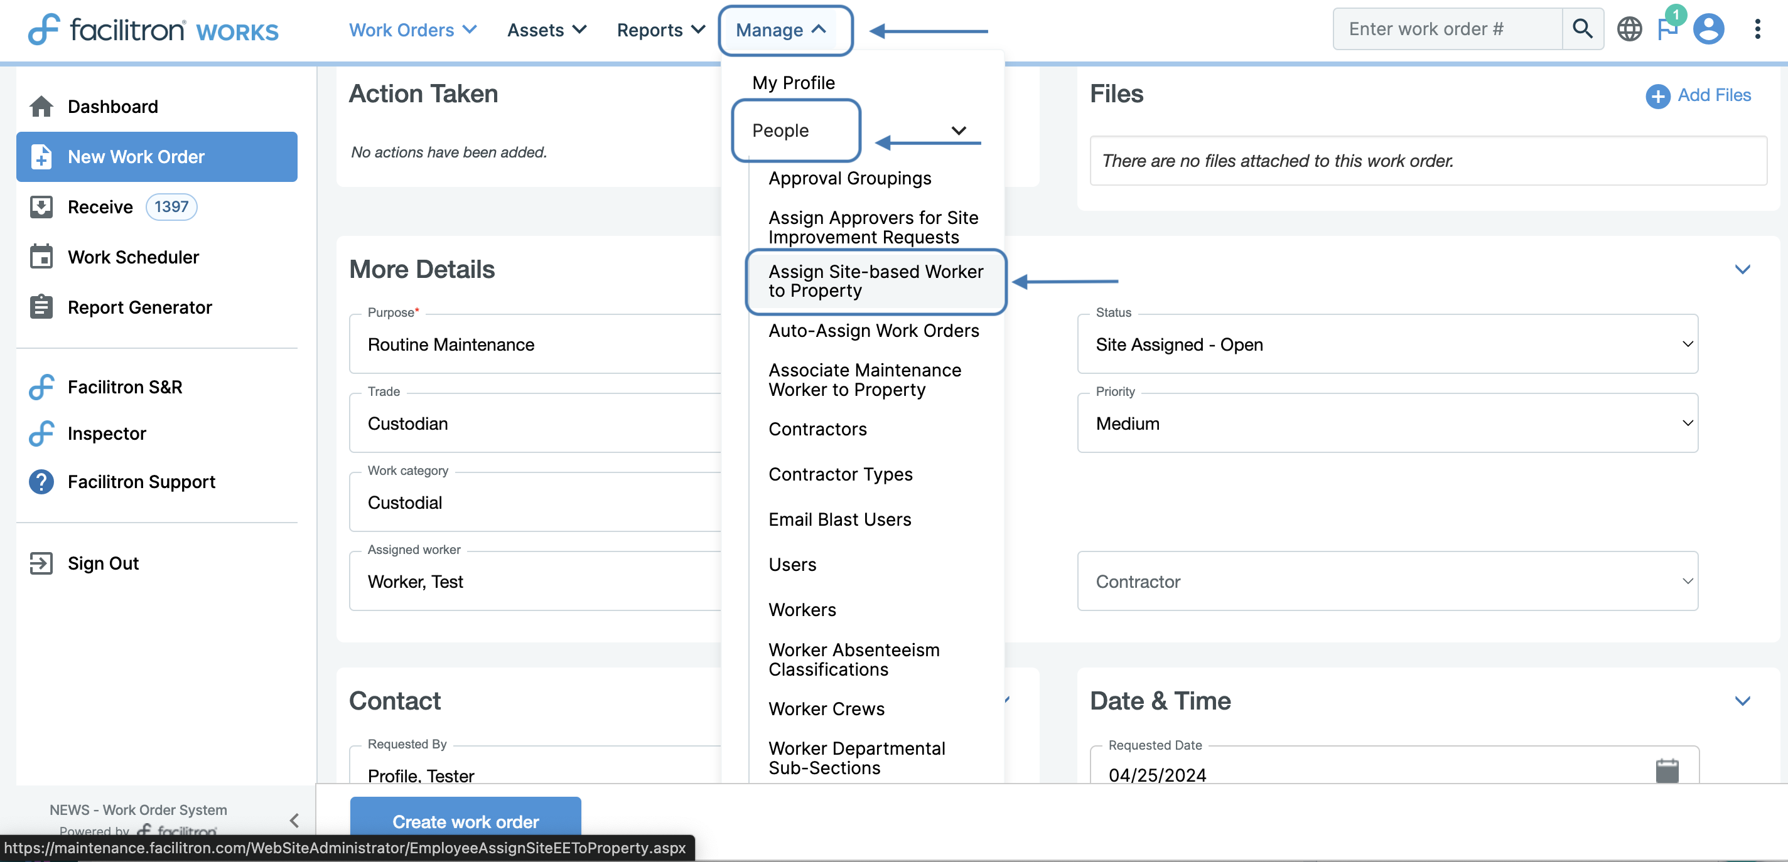Select Assign Site-based Worker to Property
The width and height of the screenshot is (1788, 862).
tap(875, 281)
